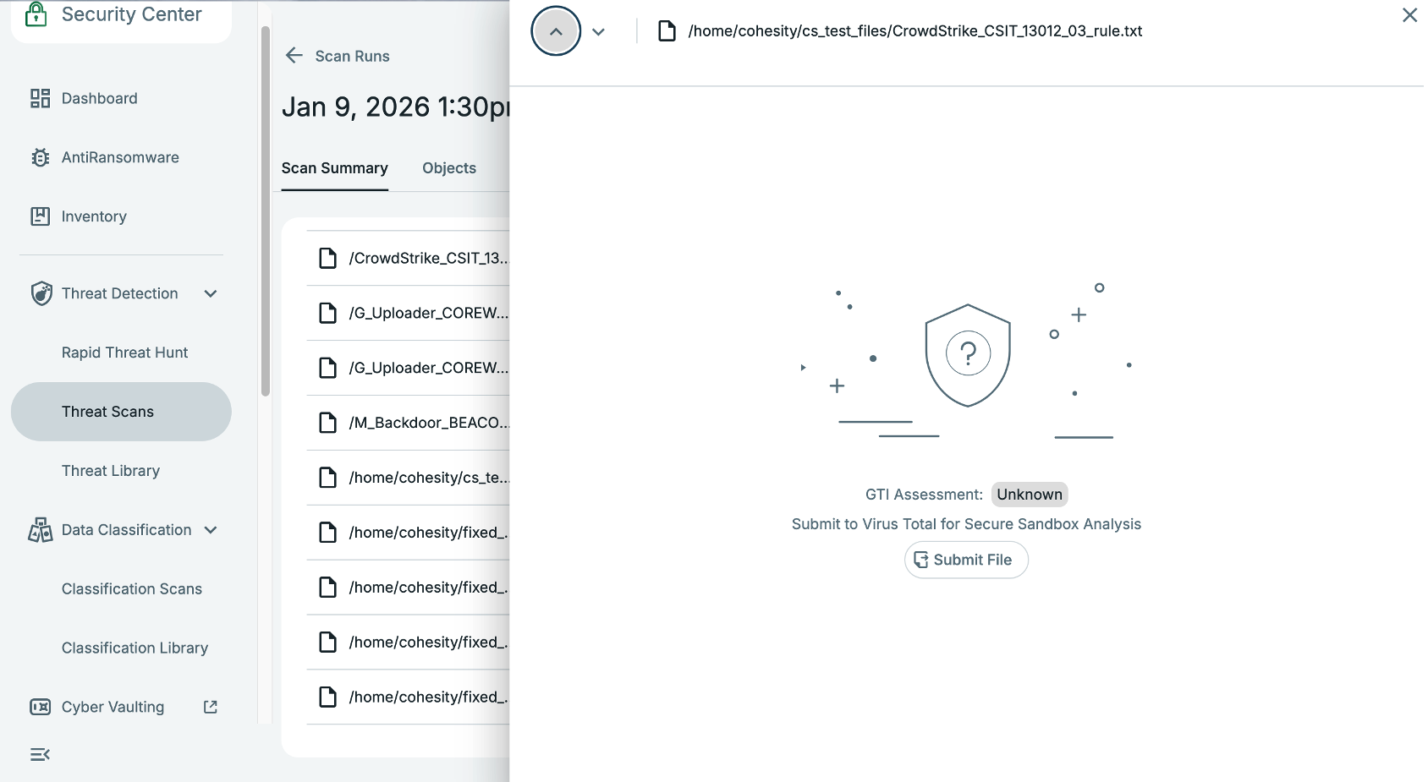The height and width of the screenshot is (782, 1428).
Task: Select the Scan Summary tab
Action: coord(334,168)
